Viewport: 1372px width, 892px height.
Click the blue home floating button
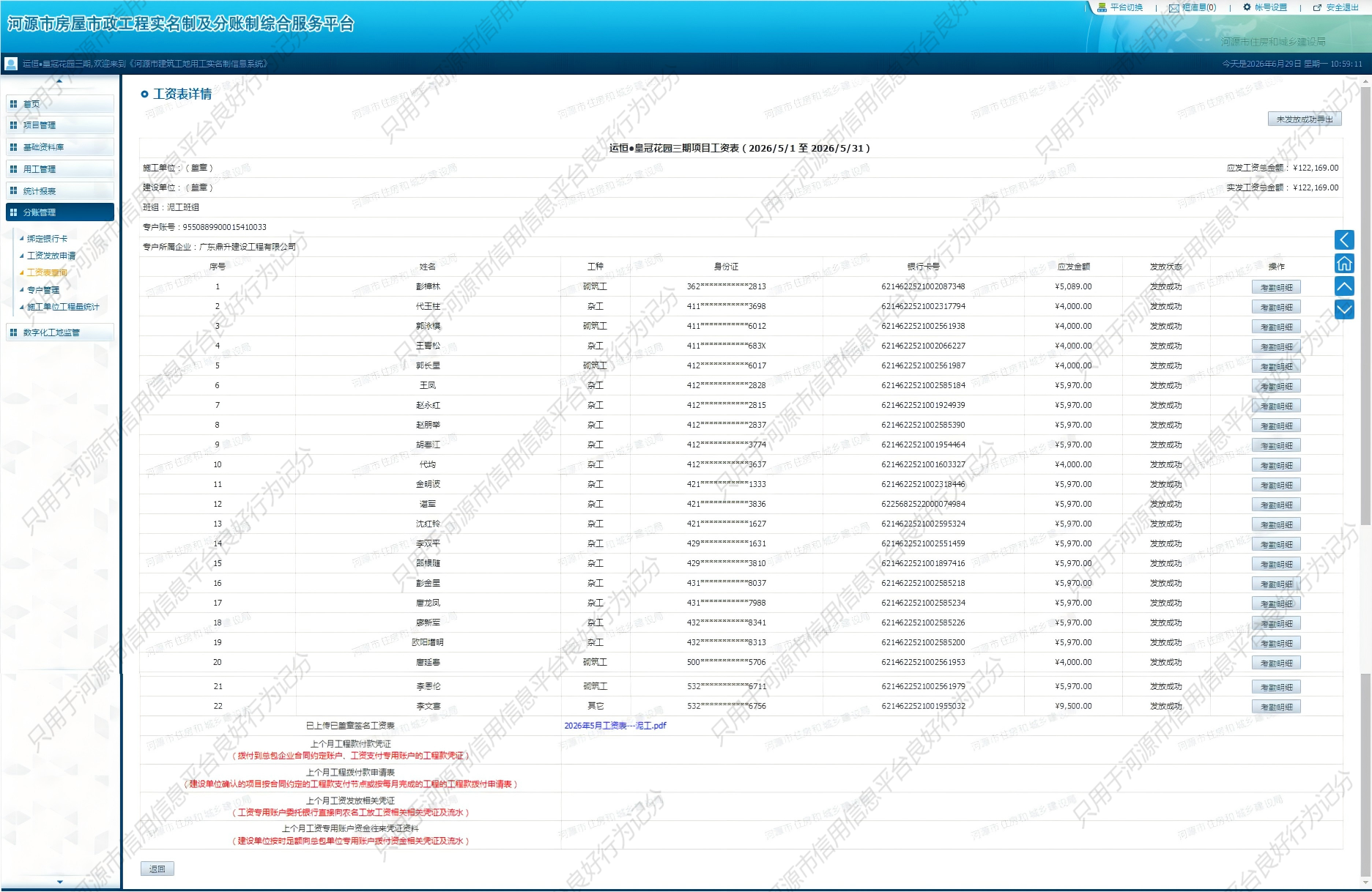pyautogui.click(x=1344, y=264)
